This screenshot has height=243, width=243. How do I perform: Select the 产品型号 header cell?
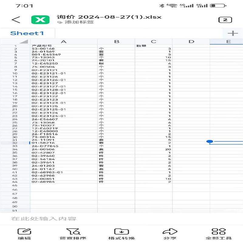point(64,46)
